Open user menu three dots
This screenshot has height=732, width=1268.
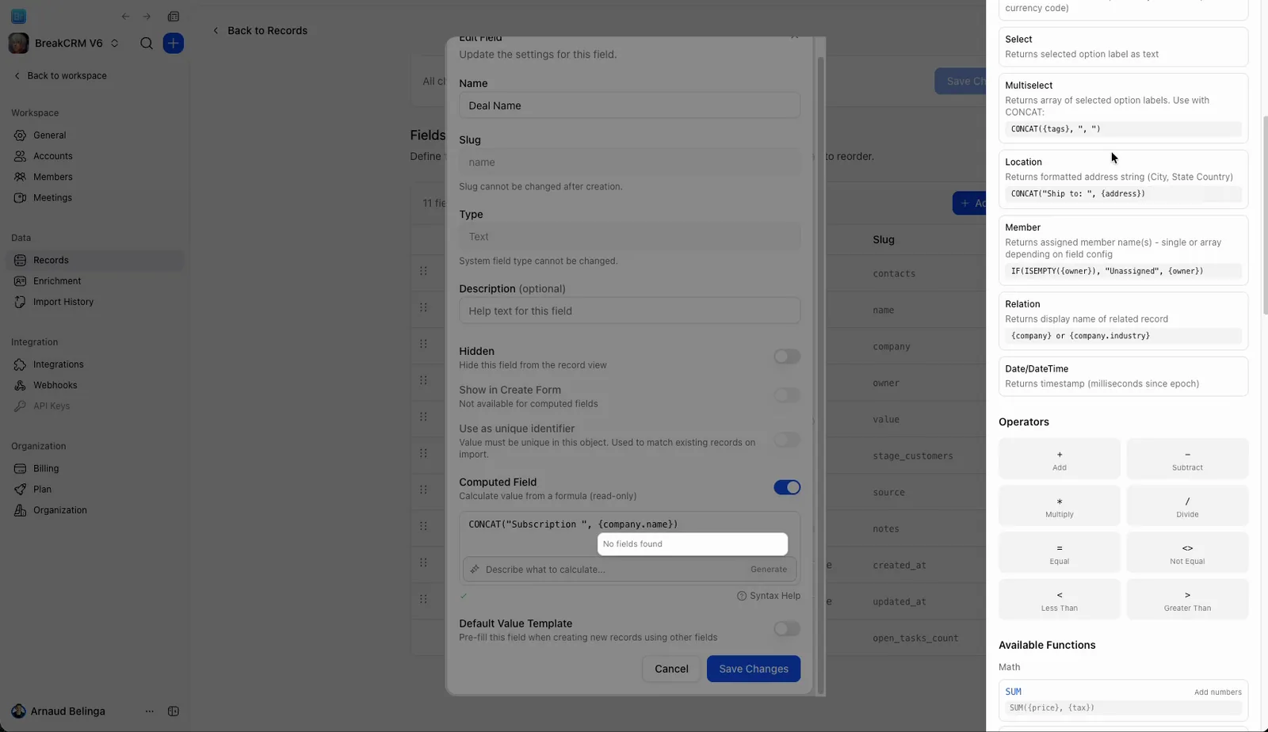coord(149,711)
